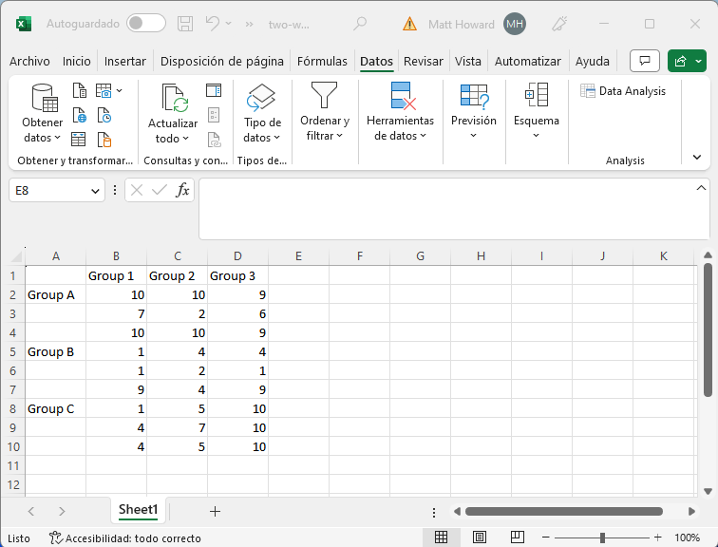
Task: Click the zoom slider handle
Action: [x=602, y=538]
